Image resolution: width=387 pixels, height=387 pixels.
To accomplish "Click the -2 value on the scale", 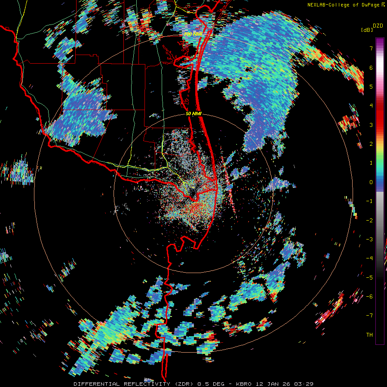I will (369, 220).
